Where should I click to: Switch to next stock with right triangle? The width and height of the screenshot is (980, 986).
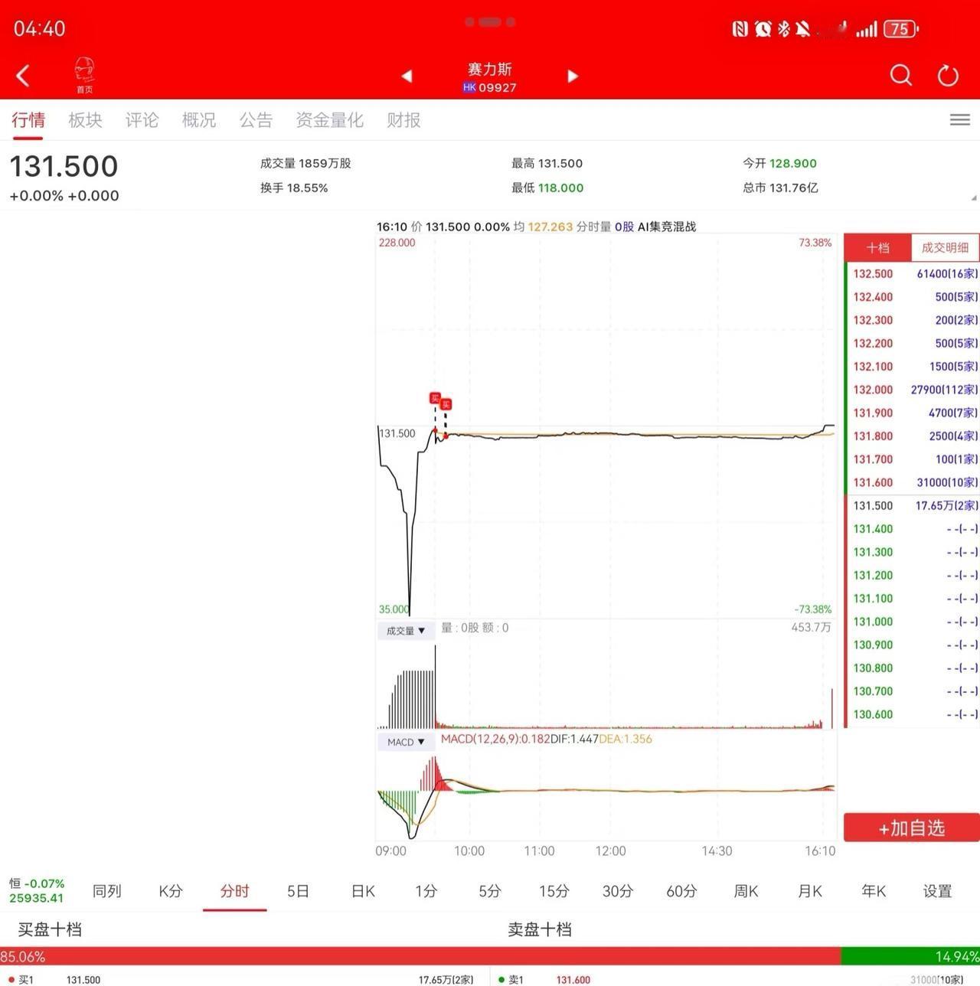572,76
